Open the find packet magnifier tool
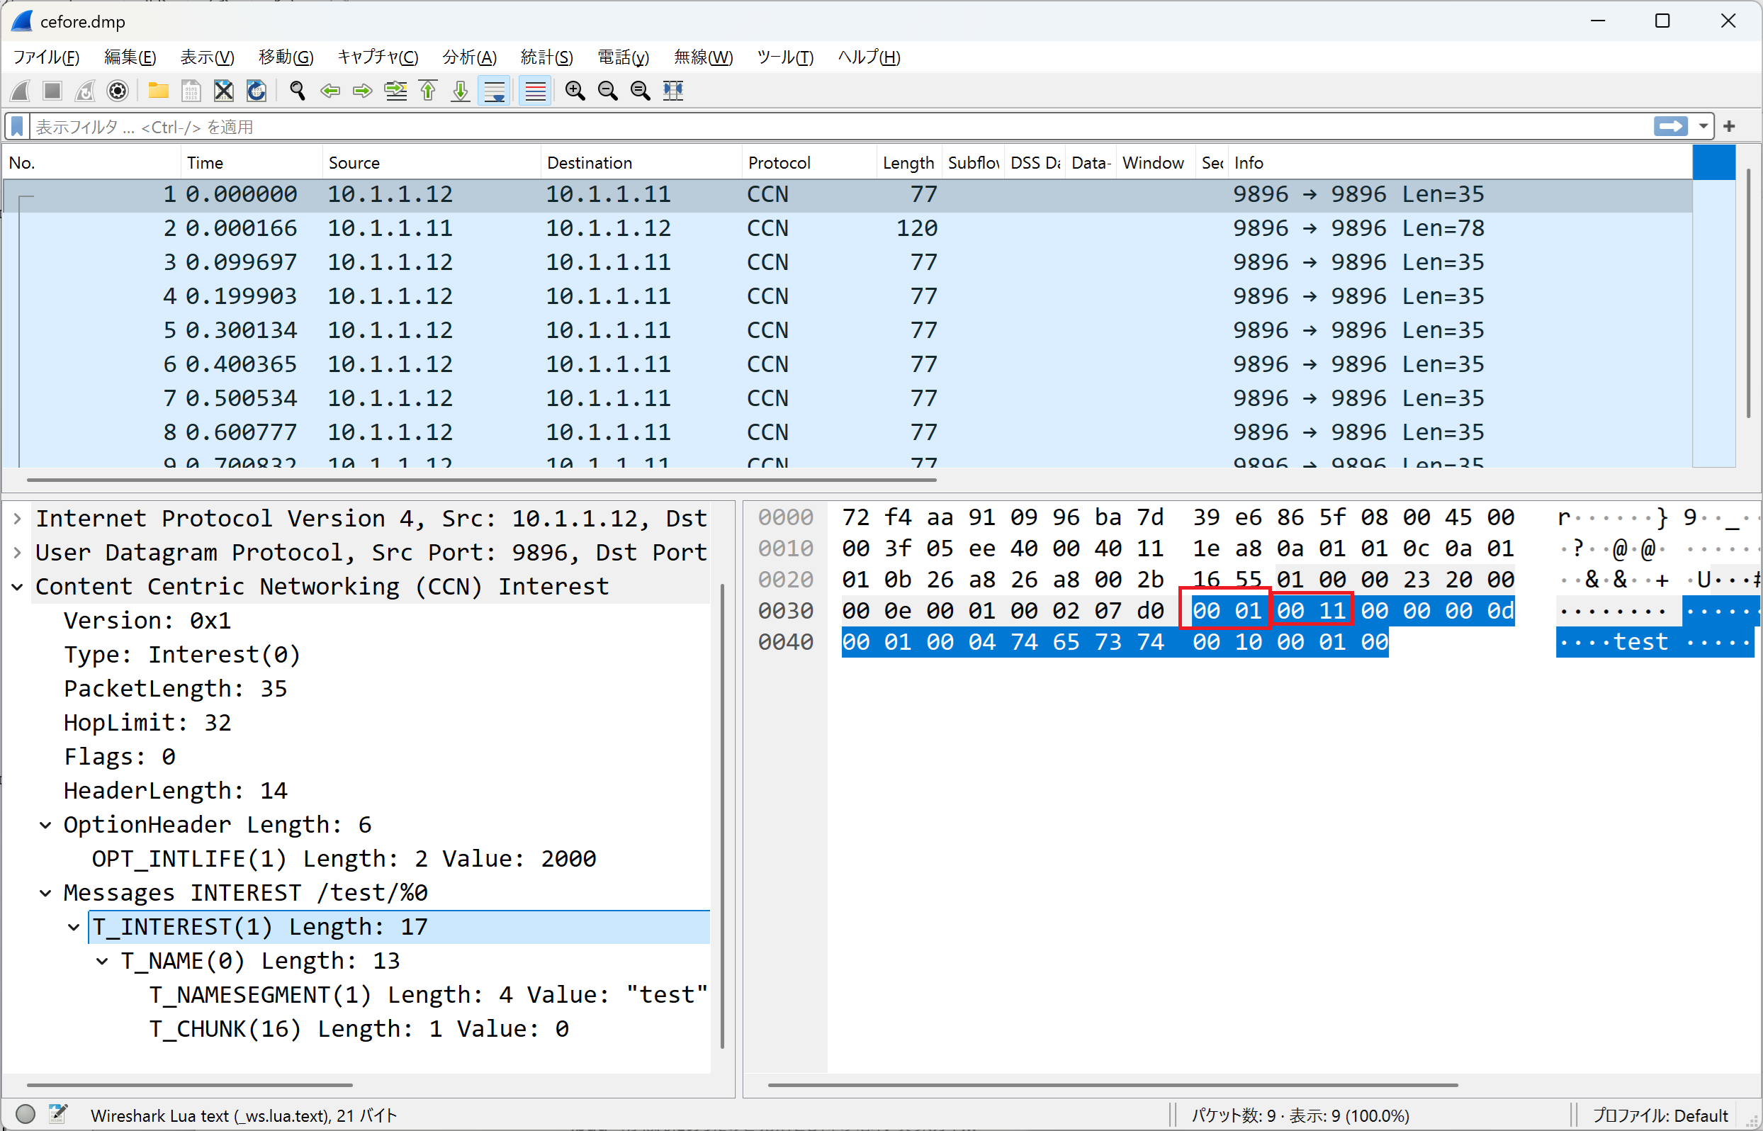This screenshot has width=1763, height=1131. 298,91
